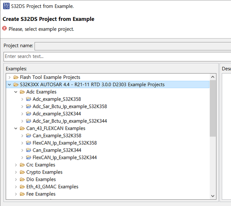Image resolution: width=231 pixels, height=206 pixels.
Task: Click the Dio Examples folder icon
Action: pyautogui.click(x=22, y=179)
